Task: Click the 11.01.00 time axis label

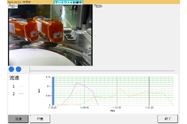Action: [x=117, y=108]
